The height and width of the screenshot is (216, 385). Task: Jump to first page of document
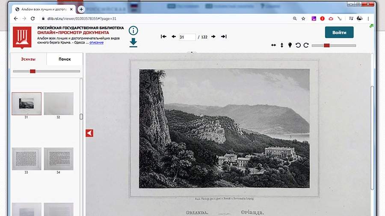163,37
